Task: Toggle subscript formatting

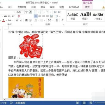Action: (9, 16)
